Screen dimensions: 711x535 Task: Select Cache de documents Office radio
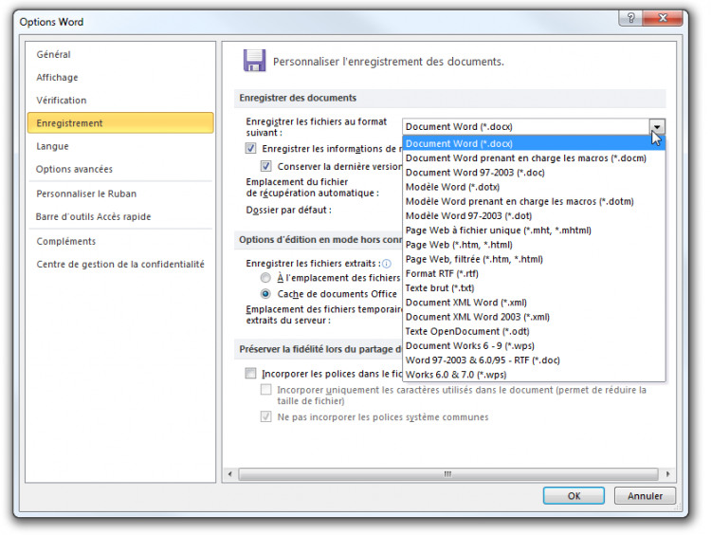click(x=265, y=294)
